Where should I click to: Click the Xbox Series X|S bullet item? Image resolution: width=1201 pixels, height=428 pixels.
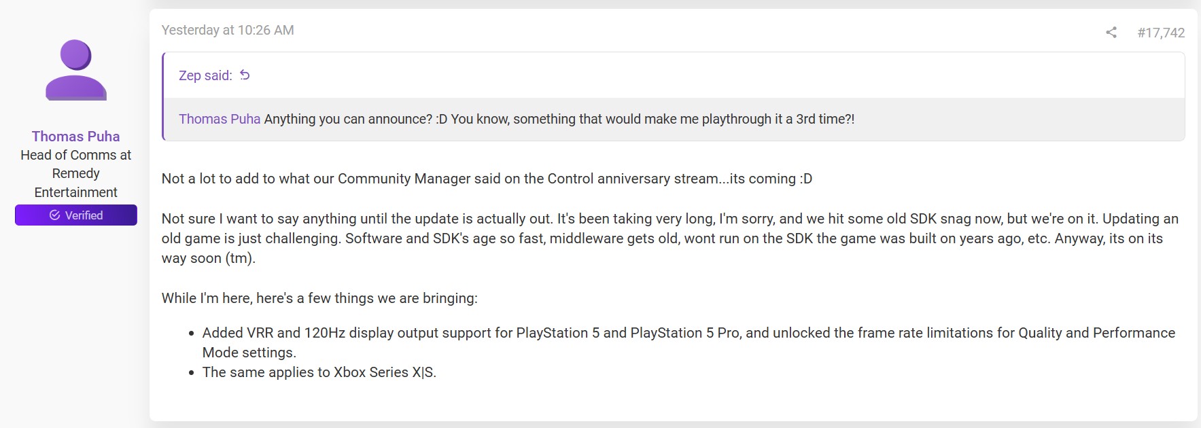pyautogui.click(x=319, y=372)
